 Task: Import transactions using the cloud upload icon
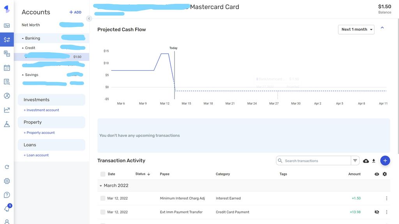pyautogui.click(x=365, y=160)
